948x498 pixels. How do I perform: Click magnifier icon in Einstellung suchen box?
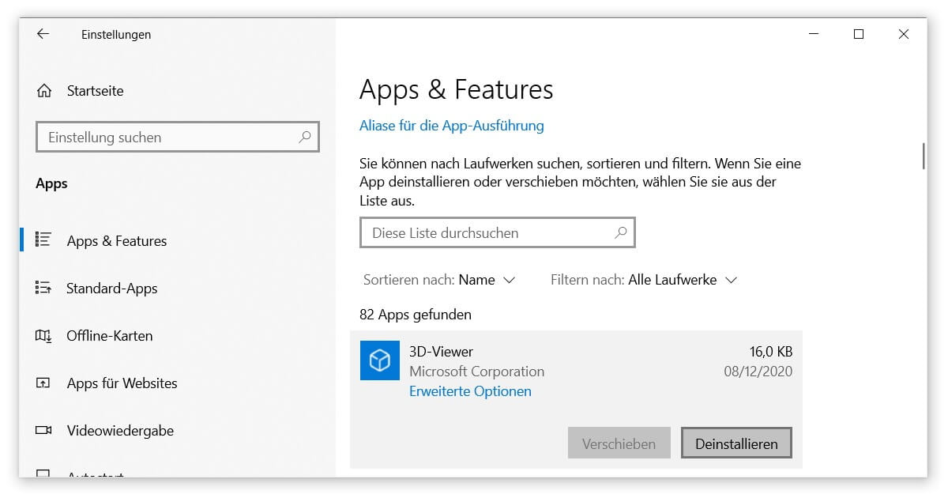pyautogui.click(x=304, y=137)
